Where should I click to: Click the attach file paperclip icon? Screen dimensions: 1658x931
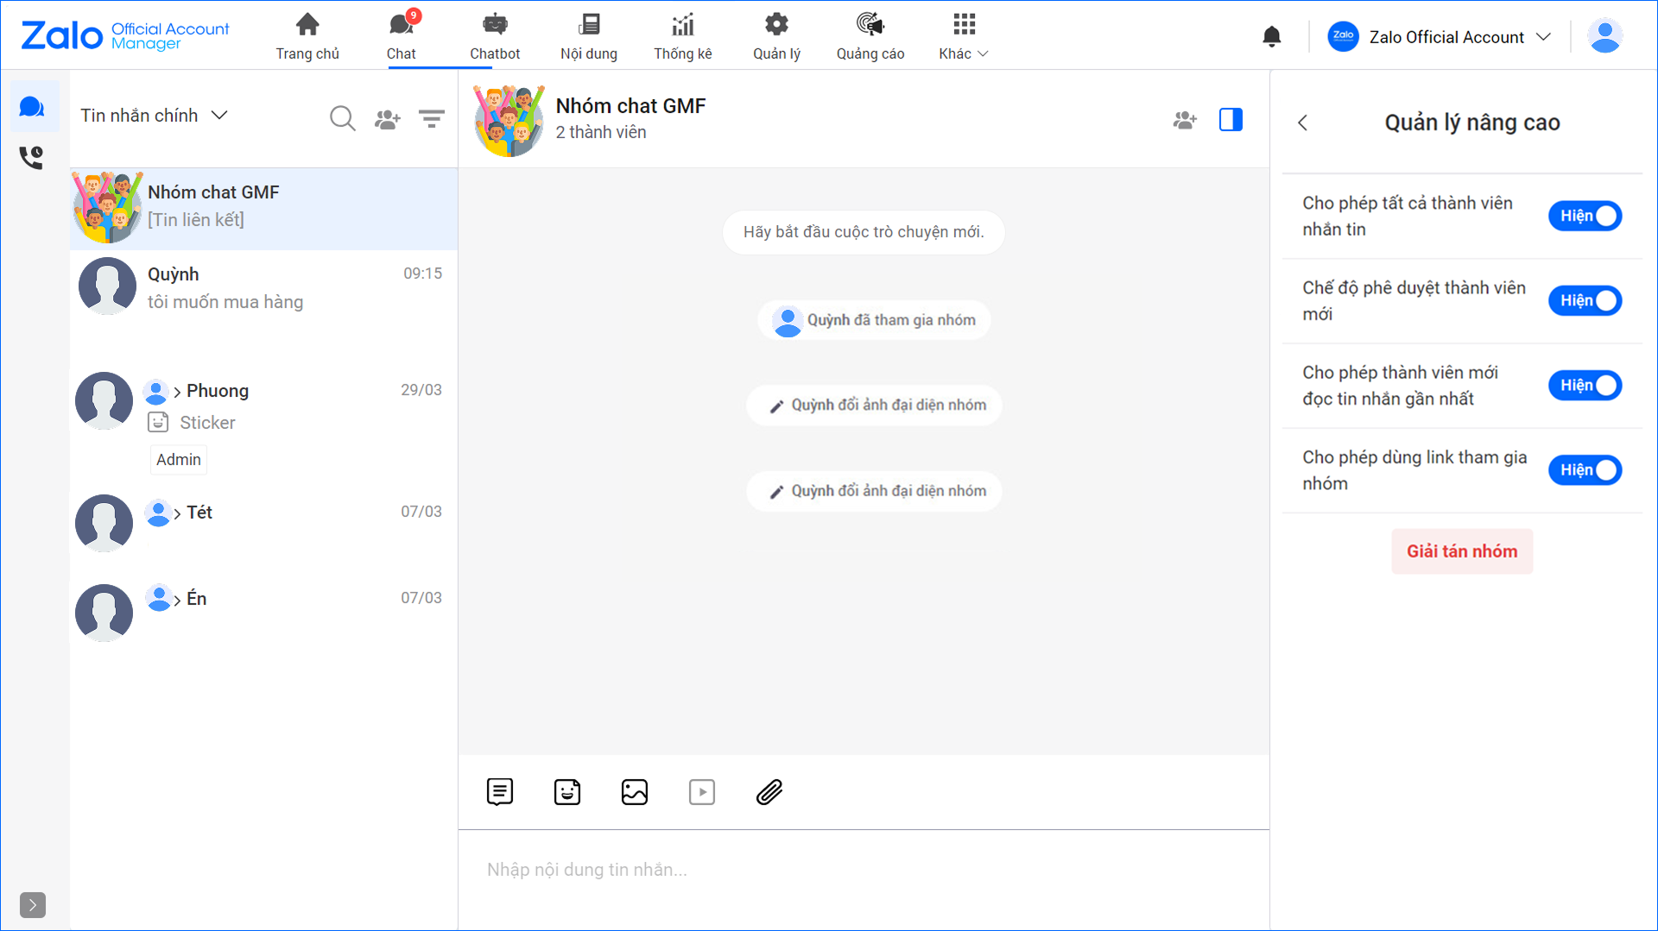point(769,791)
